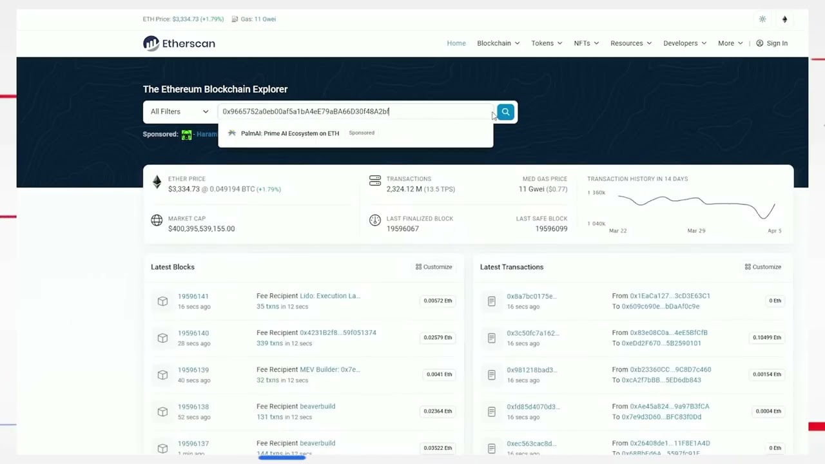Viewport: 825px width, 464px height.
Task: Open sender address 0x1EaCa127...3cD3E63C1
Action: 670,296
